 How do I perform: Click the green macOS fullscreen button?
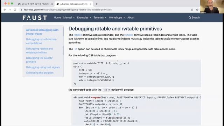(x=12, y=3)
